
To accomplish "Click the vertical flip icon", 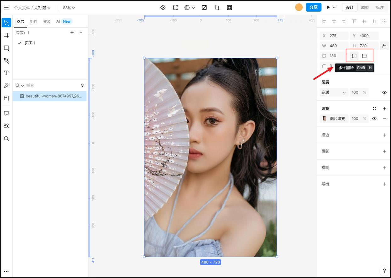I will coord(364,56).
